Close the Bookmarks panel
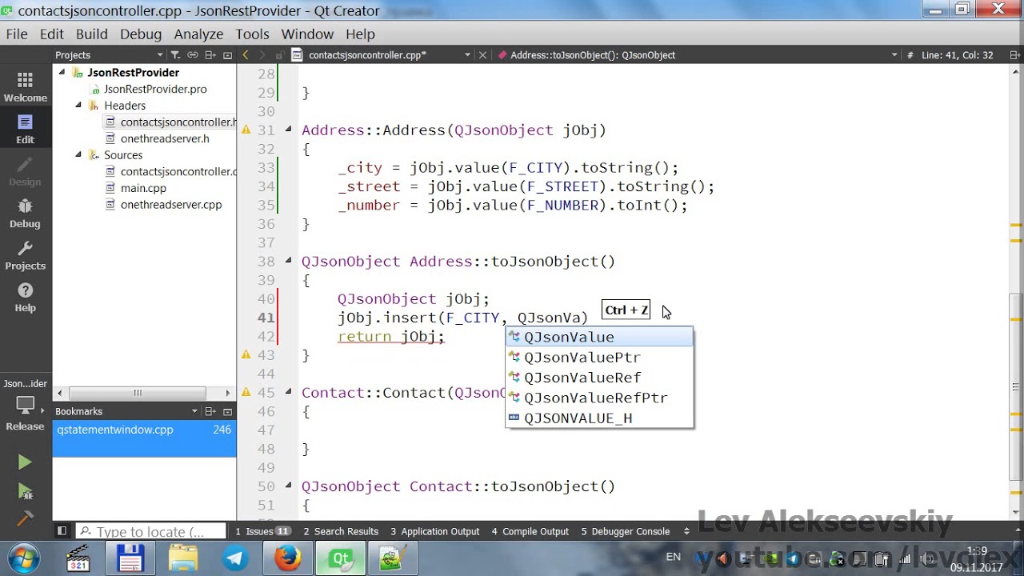This screenshot has height=576, width=1024. (x=227, y=411)
